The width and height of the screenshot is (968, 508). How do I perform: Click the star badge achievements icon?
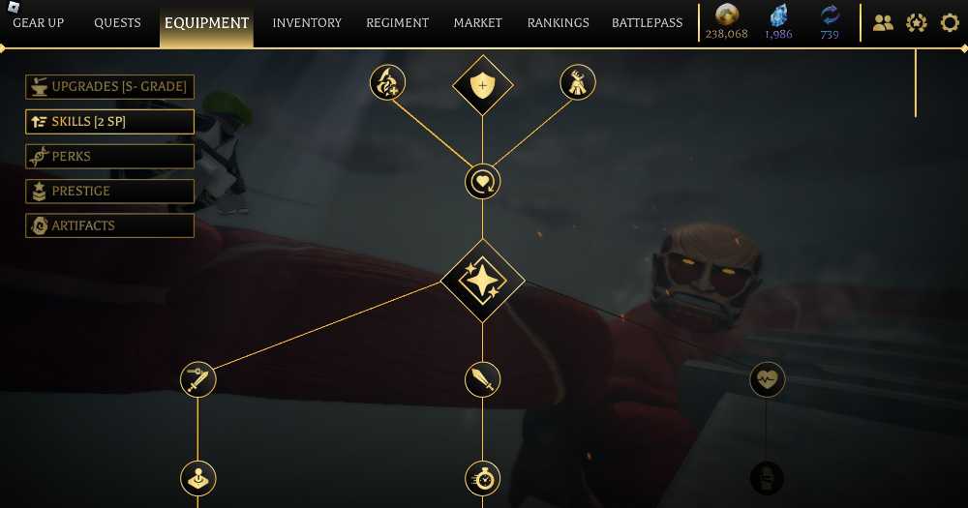[x=916, y=23]
